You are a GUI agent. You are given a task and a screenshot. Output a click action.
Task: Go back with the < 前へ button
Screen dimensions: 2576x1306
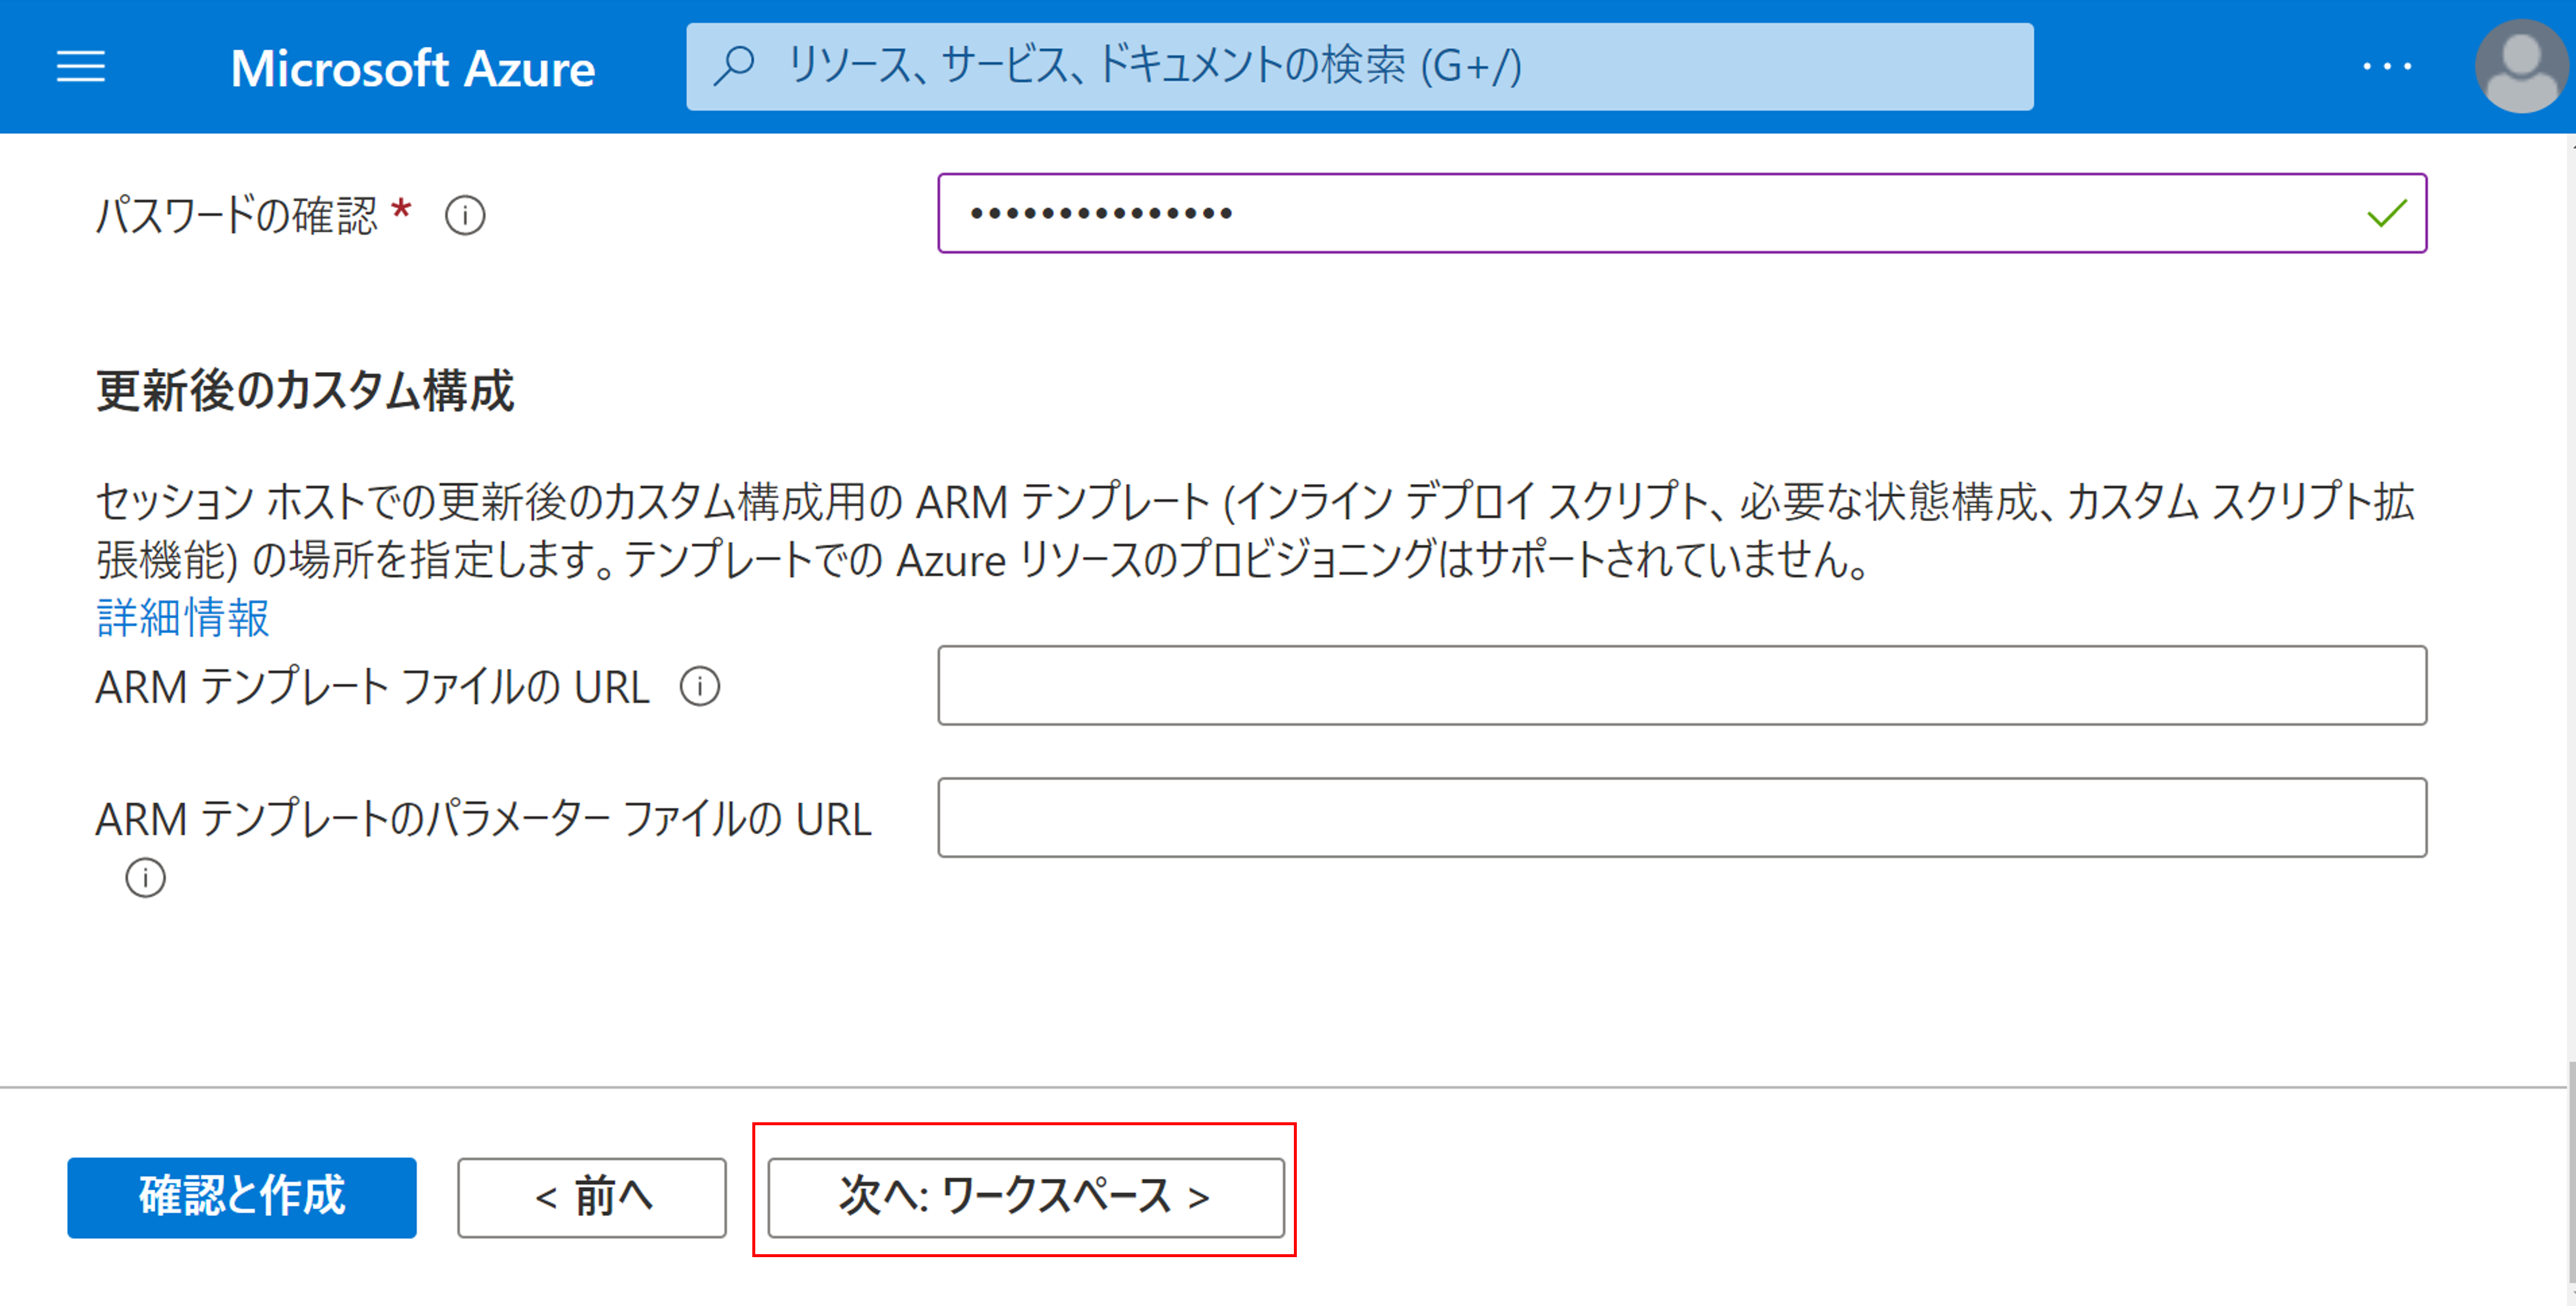tap(592, 1197)
